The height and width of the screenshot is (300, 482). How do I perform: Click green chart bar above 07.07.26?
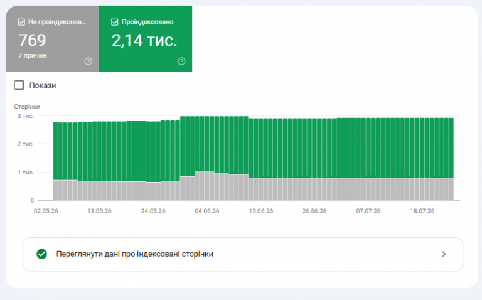coord(368,148)
